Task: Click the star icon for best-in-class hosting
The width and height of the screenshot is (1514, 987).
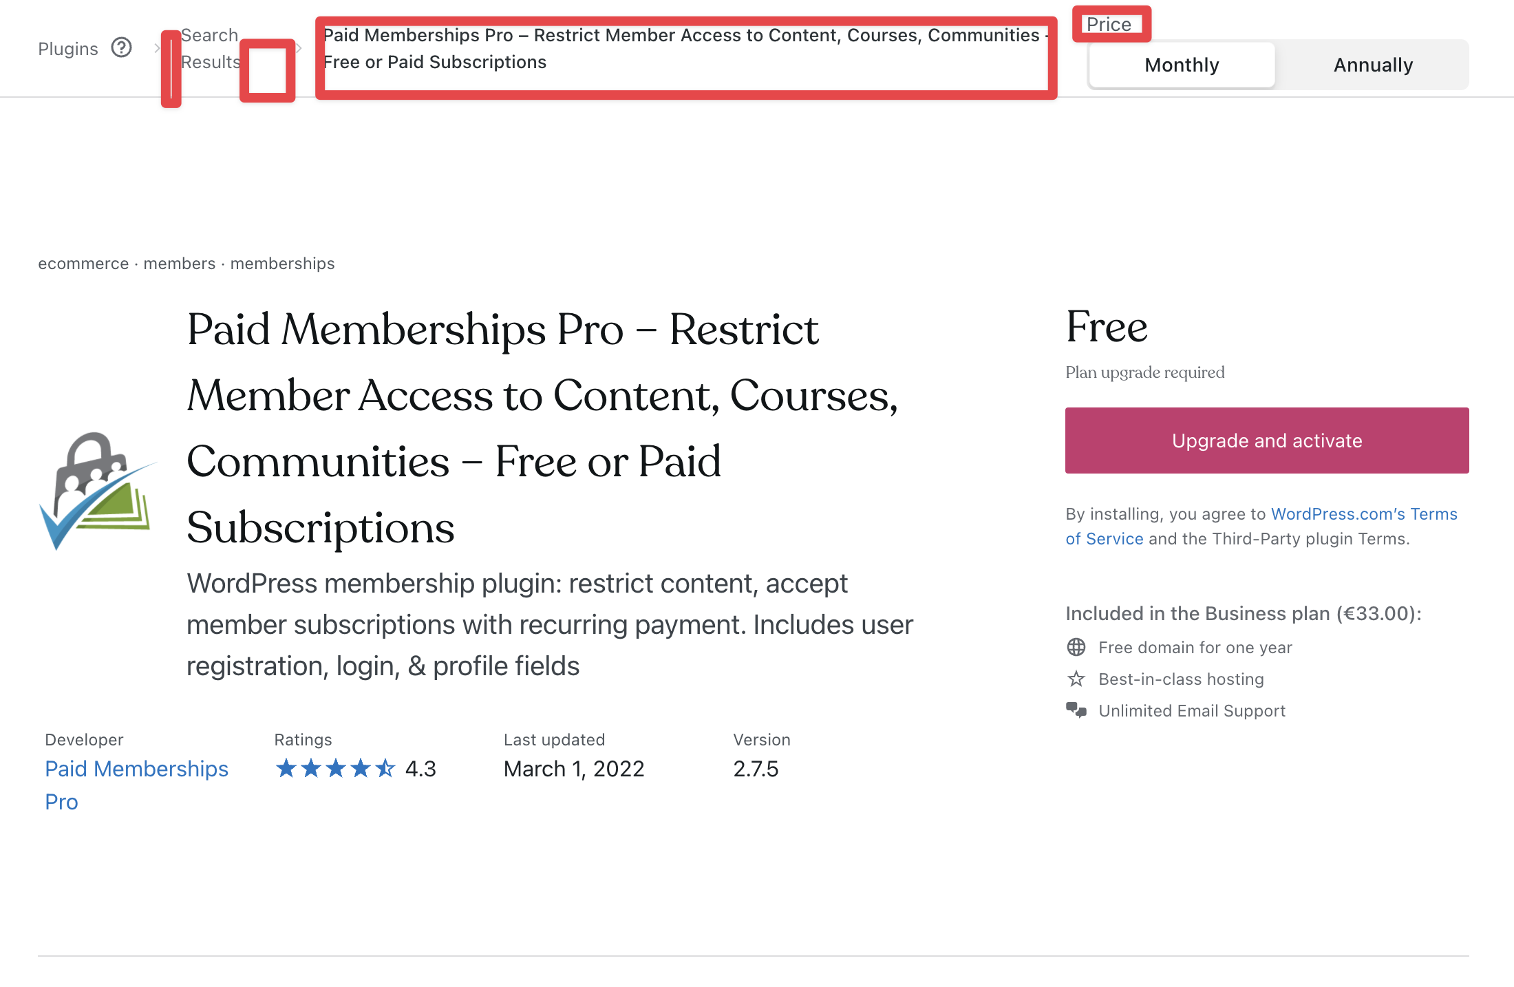Action: [x=1076, y=679]
